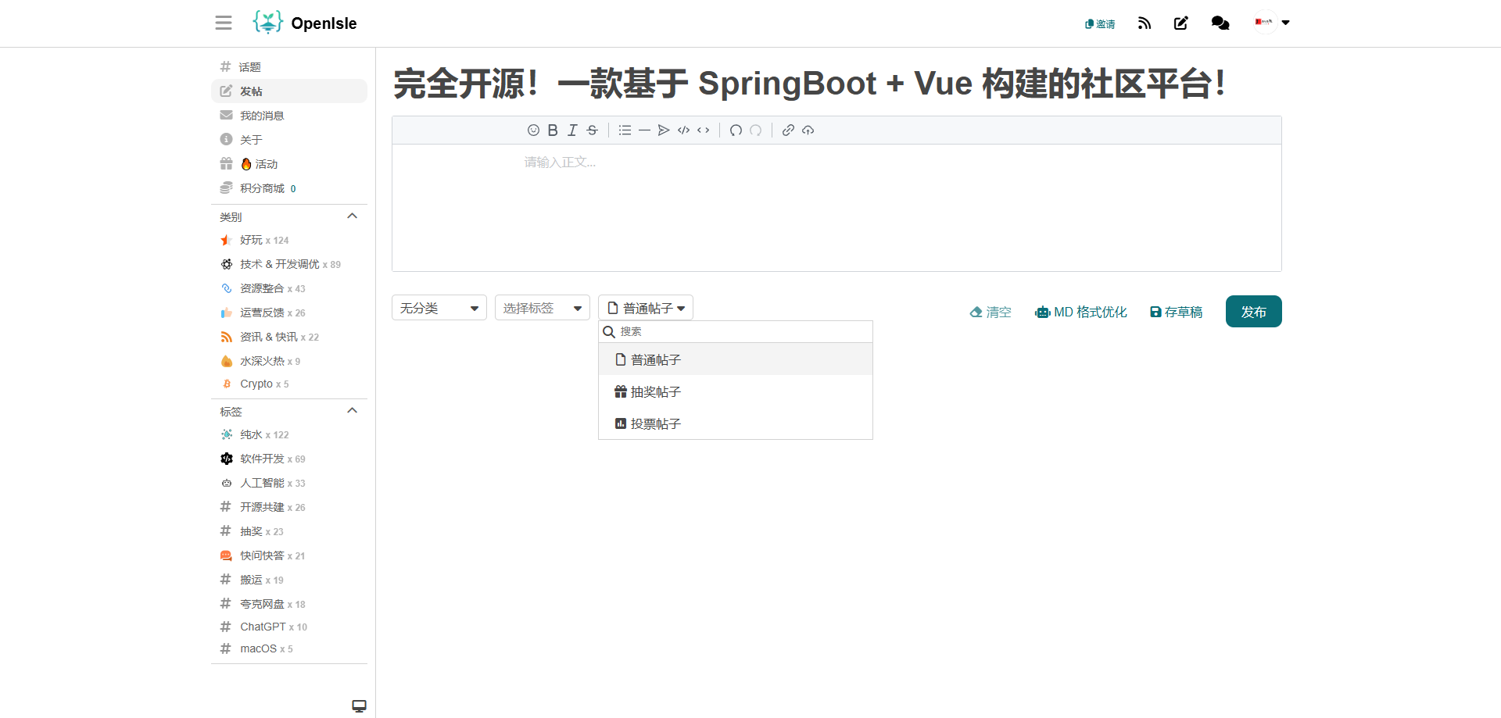Click the undo arrow in editor toolbar
The height and width of the screenshot is (718, 1501).
(736, 130)
